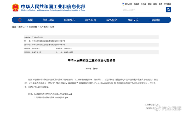Open the 首页 navigation tab
This screenshot has width=183, height=113.
(30, 20)
